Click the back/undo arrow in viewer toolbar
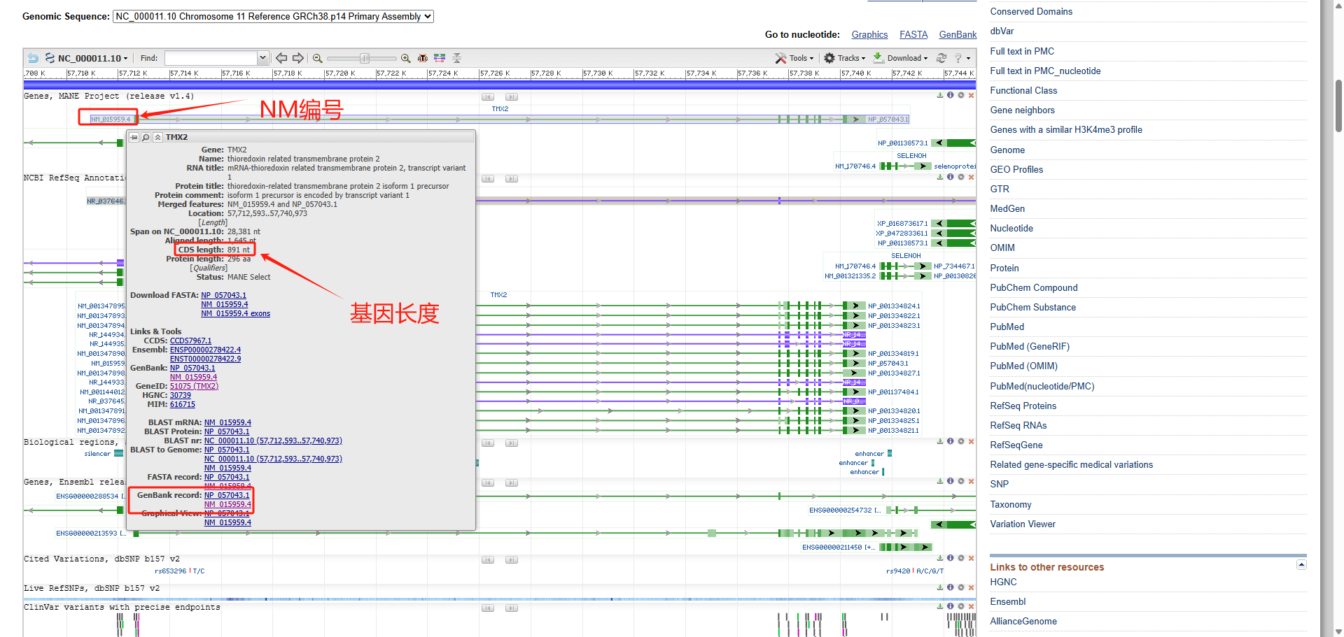The width and height of the screenshot is (1344, 637). tap(33, 58)
